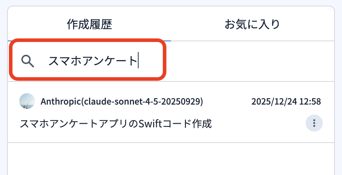Screen dimensions: 342x175
Task: Click the Anthropic(claude-sonnet-4-5-20250929) model label
Action: (122, 102)
